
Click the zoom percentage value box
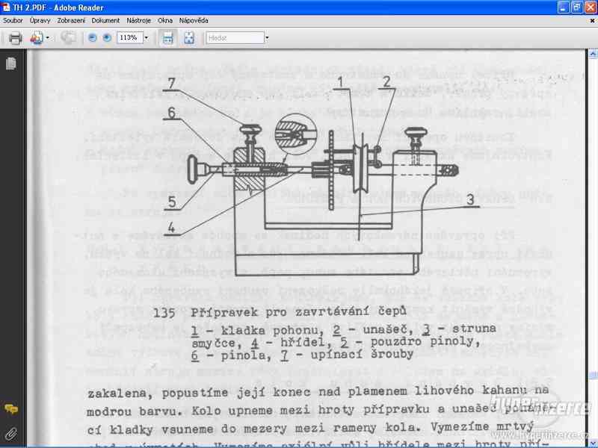129,37
